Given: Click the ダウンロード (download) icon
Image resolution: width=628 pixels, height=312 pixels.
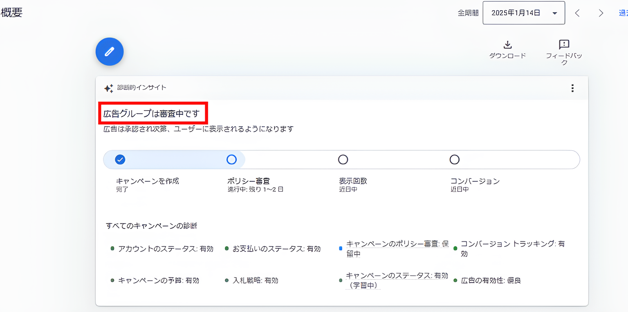Looking at the screenshot, I should click(x=508, y=45).
